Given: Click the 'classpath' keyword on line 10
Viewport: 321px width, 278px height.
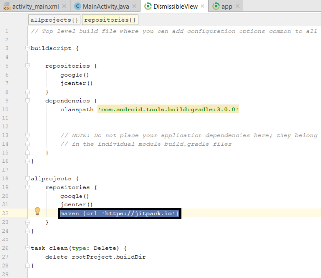Looking at the screenshot, I should click(77, 109).
